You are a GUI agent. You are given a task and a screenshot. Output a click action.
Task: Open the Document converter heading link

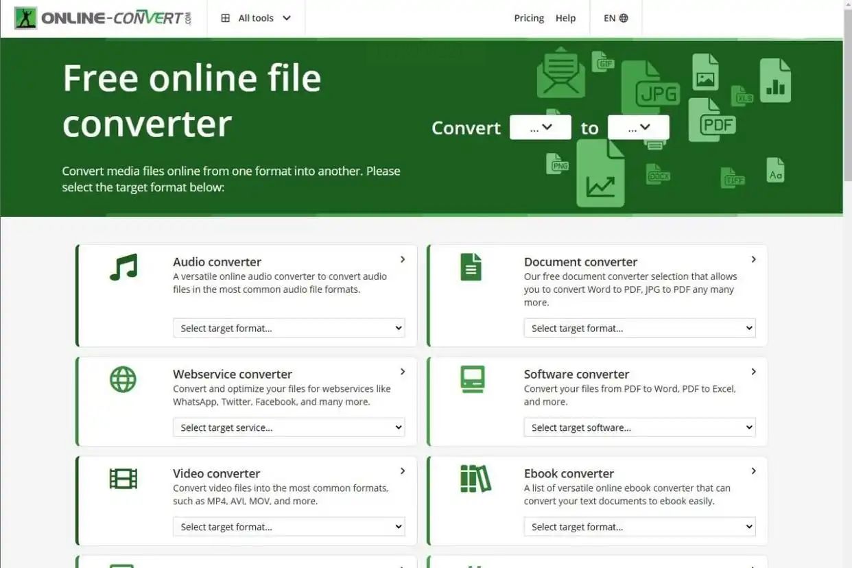click(x=580, y=261)
